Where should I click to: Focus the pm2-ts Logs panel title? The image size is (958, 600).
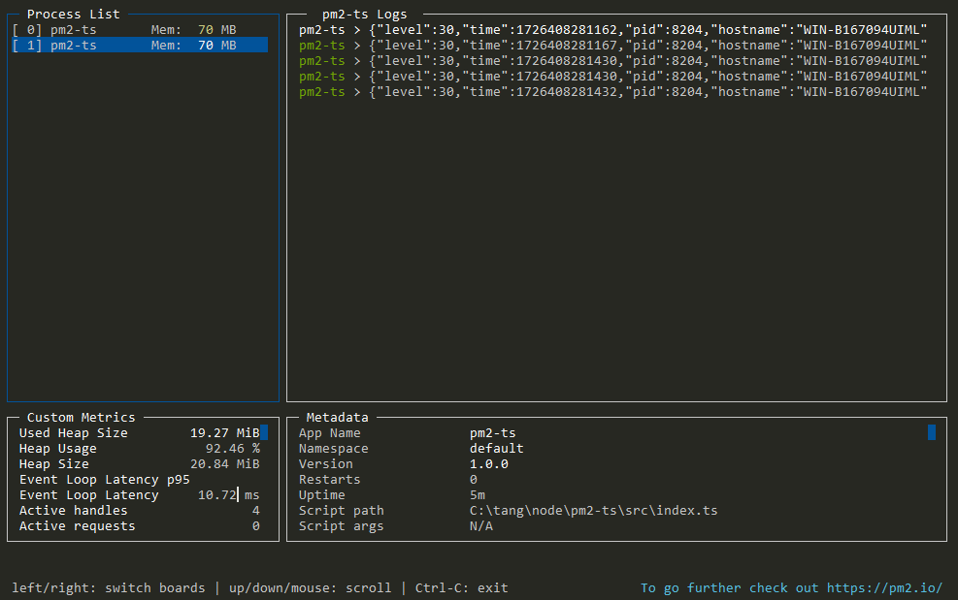tap(365, 15)
